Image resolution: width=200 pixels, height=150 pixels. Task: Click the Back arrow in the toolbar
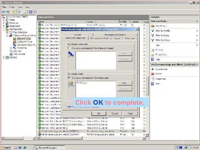[x=3, y=12]
